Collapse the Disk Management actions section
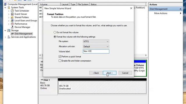The width and height of the screenshot is (186, 104). pos(180,9)
